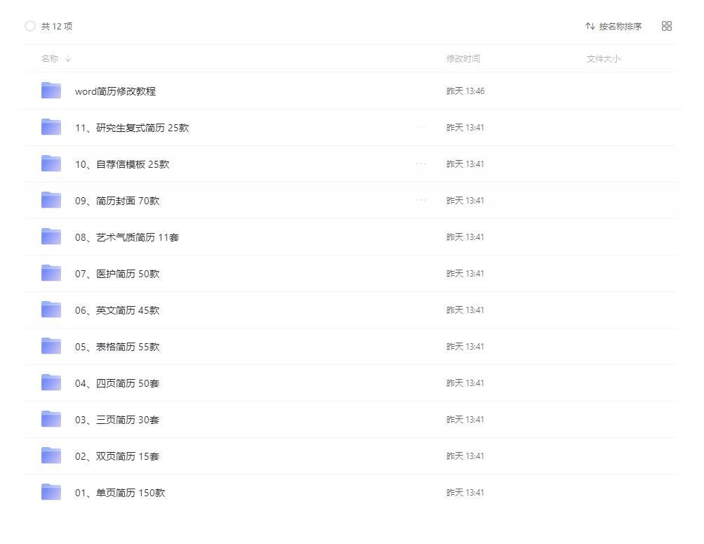The image size is (704, 544).
Task: Click modified time of 11、研究生复式简历 25款
Action: point(465,128)
